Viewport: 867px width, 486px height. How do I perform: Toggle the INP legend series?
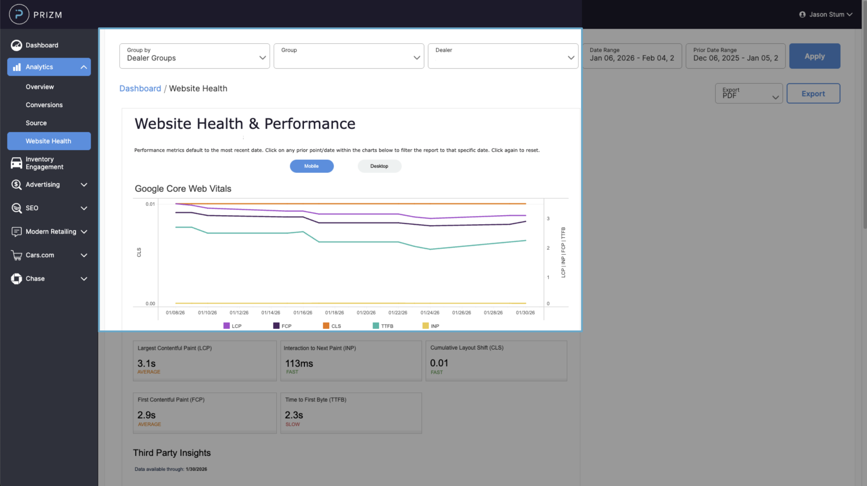click(431, 326)
